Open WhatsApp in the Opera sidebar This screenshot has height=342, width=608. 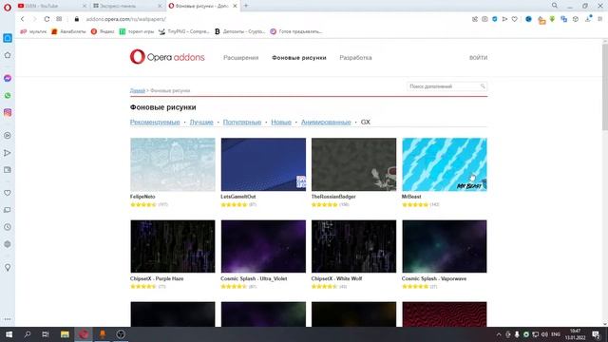[8, 95]
